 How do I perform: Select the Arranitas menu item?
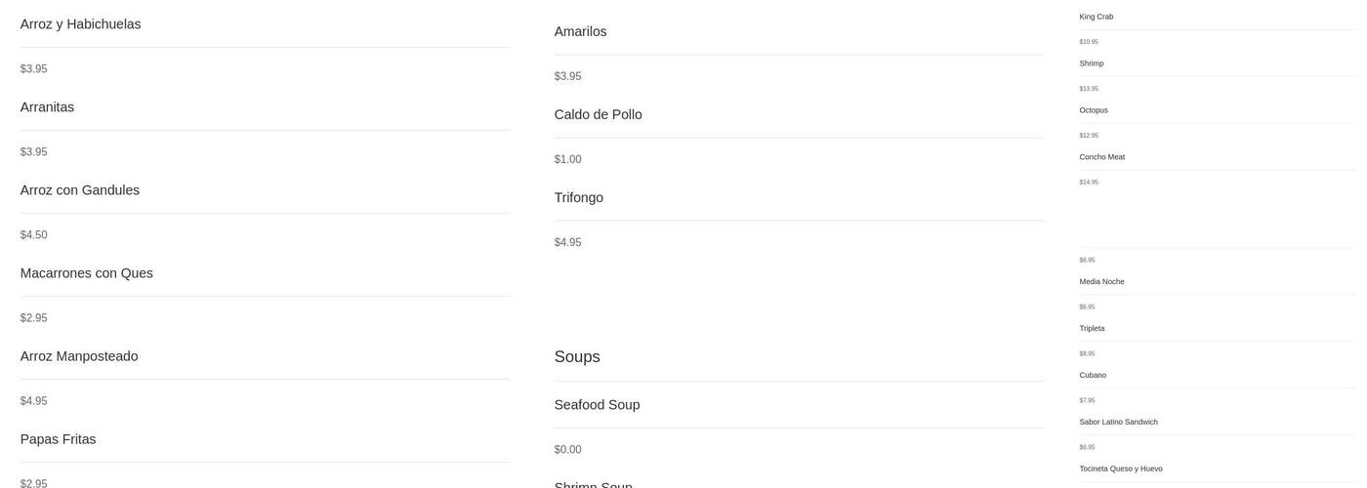point(47,107)
